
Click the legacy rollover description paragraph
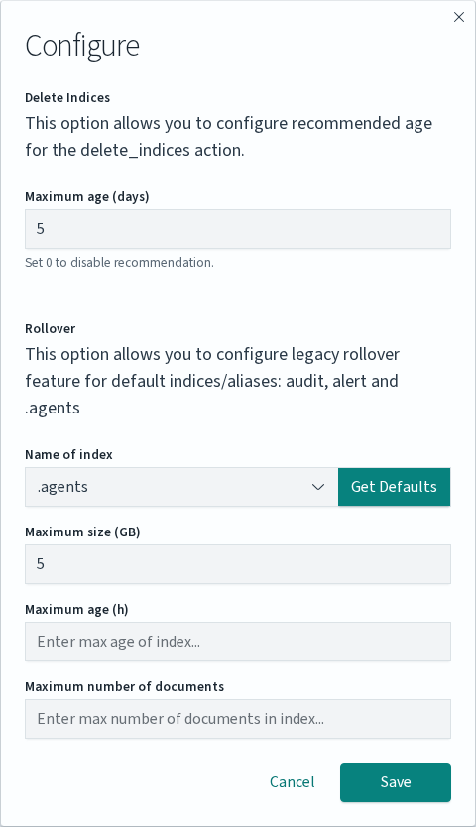coord(212,381)
